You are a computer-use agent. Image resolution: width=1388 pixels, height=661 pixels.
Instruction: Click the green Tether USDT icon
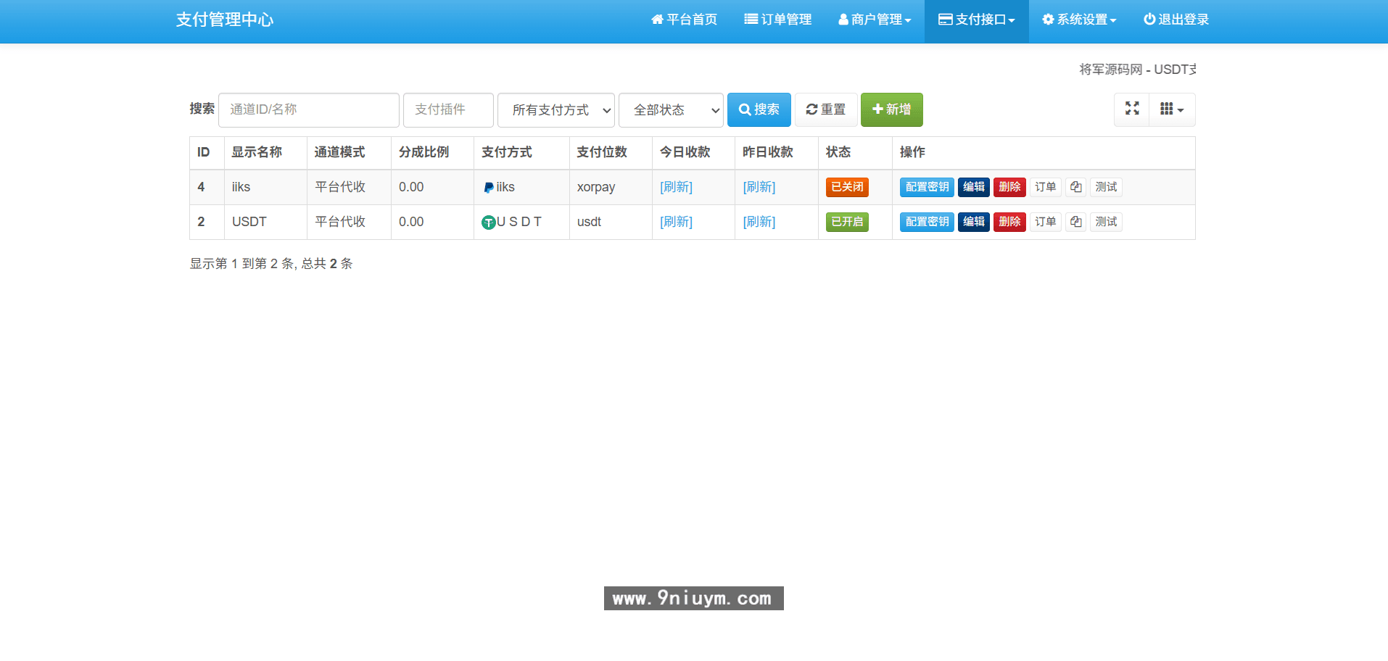point(489,223)
